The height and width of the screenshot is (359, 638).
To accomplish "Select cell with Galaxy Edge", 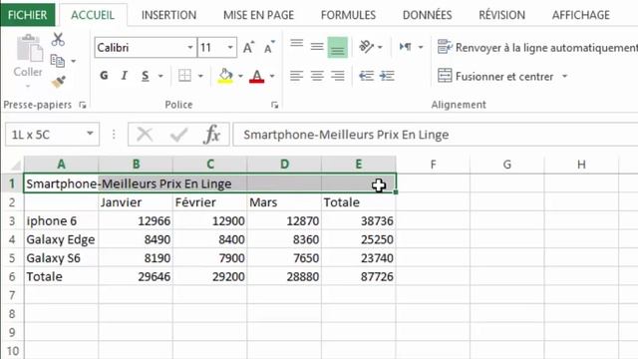I will (x=61, y=239).
